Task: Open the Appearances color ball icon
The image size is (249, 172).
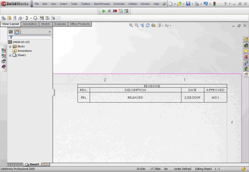Action: [x=246, y=68]
